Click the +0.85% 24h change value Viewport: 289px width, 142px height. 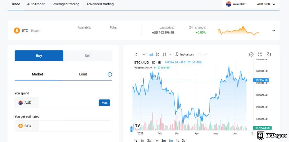tap(201, 33)
